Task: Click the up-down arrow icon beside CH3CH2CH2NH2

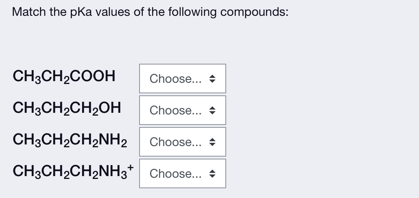Action: coord(212,142)
